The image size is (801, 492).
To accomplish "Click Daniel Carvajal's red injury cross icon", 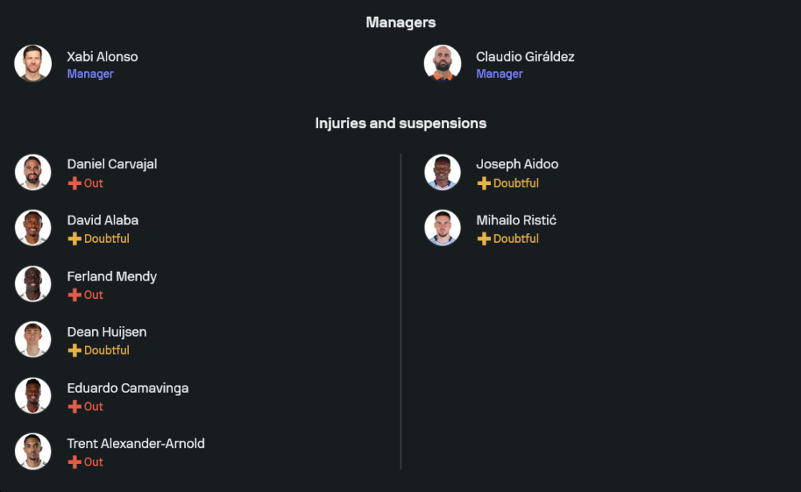I will click(x=74, y=183).
